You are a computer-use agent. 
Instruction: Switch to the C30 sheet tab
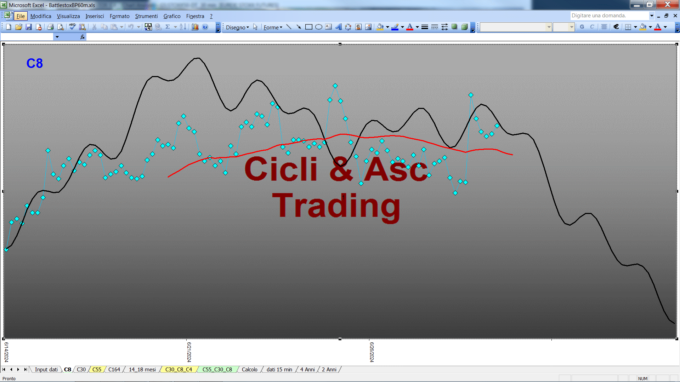click(x=81, y=369)
